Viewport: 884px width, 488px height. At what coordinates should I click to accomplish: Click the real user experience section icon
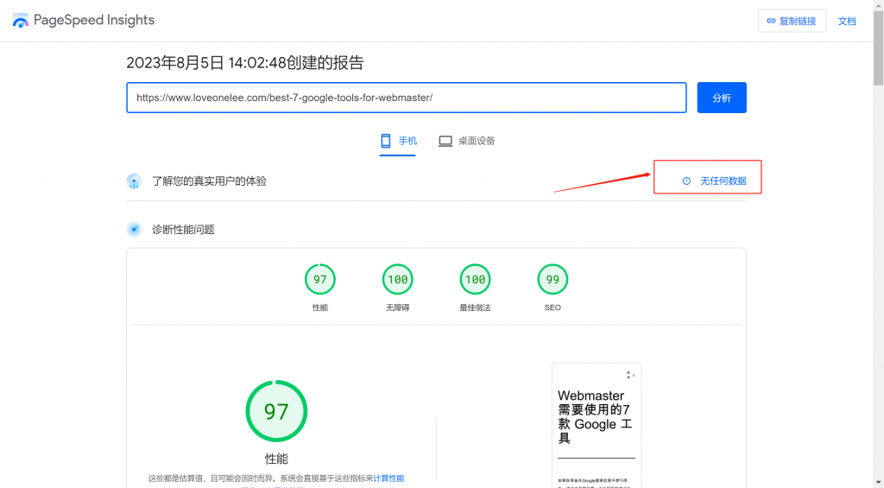[134, 181]
